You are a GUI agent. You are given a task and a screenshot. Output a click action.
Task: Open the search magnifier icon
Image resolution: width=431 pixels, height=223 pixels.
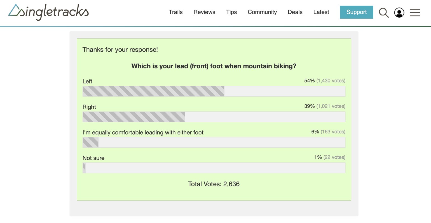[384, 13]
